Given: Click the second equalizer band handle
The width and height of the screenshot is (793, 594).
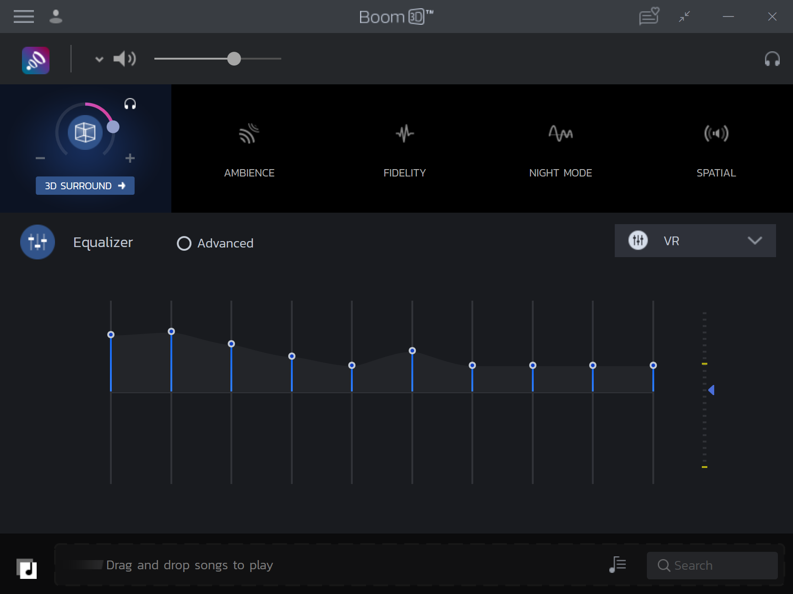Looking at the screenshot, I should [x=171, y=331].
